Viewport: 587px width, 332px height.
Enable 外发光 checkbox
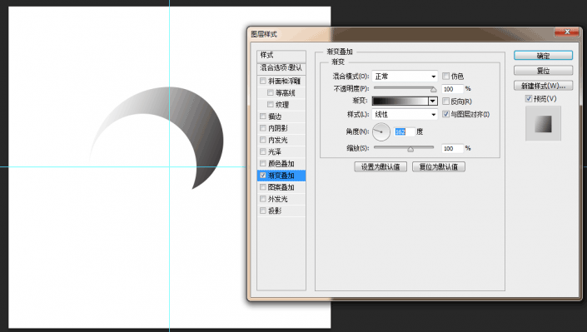[x=263, y=199]
